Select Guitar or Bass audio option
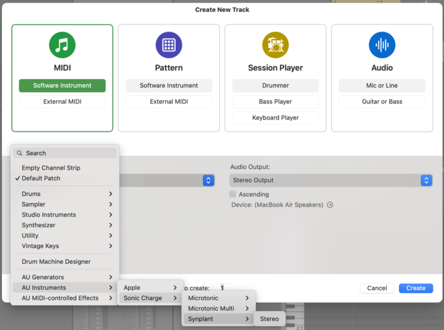This screenshot has height=330, width=444. point(382,102)
